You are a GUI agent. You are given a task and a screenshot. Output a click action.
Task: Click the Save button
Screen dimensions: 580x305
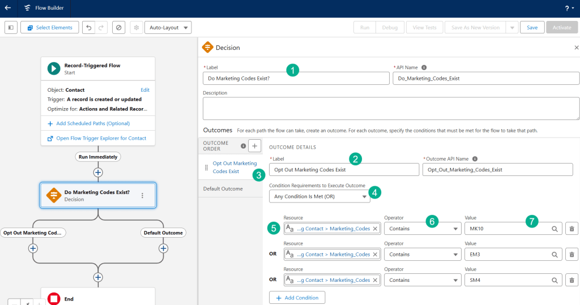(532, 27)
